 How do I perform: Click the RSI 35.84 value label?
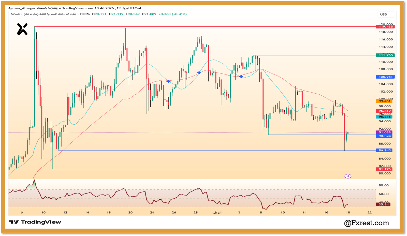point(384,204)
